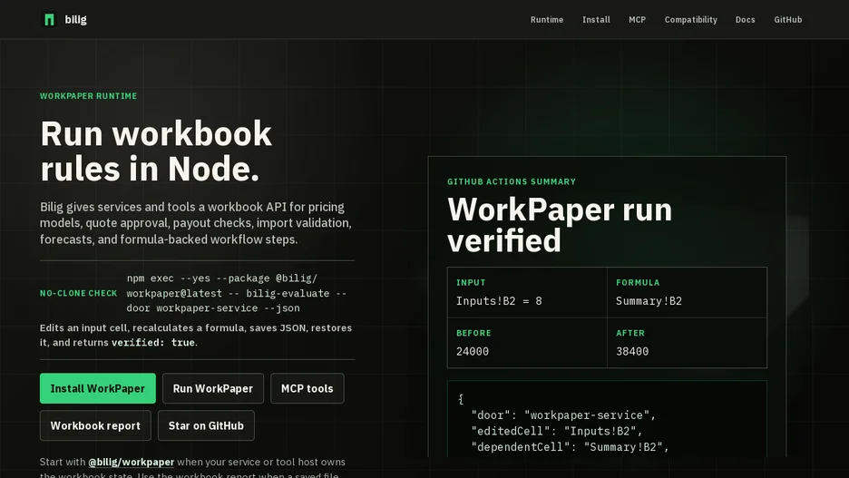The height and width of the screenshot is (478, 849).
Task: Open the MCP tools button
Action: tap(307, 388)
